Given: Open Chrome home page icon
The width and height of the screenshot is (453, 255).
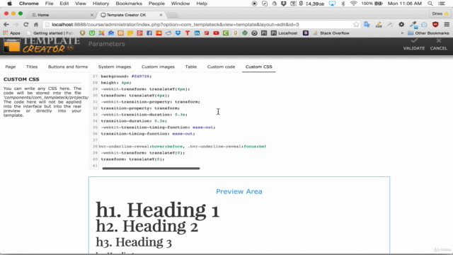Looking at the screenshot, I should pyautogui.click(x=36, y=25).
